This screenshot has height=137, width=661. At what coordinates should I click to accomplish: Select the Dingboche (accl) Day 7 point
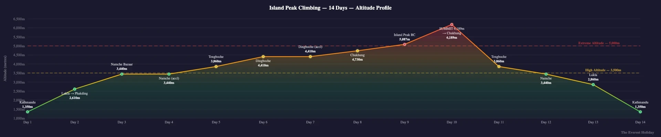(x=311, y=57)
